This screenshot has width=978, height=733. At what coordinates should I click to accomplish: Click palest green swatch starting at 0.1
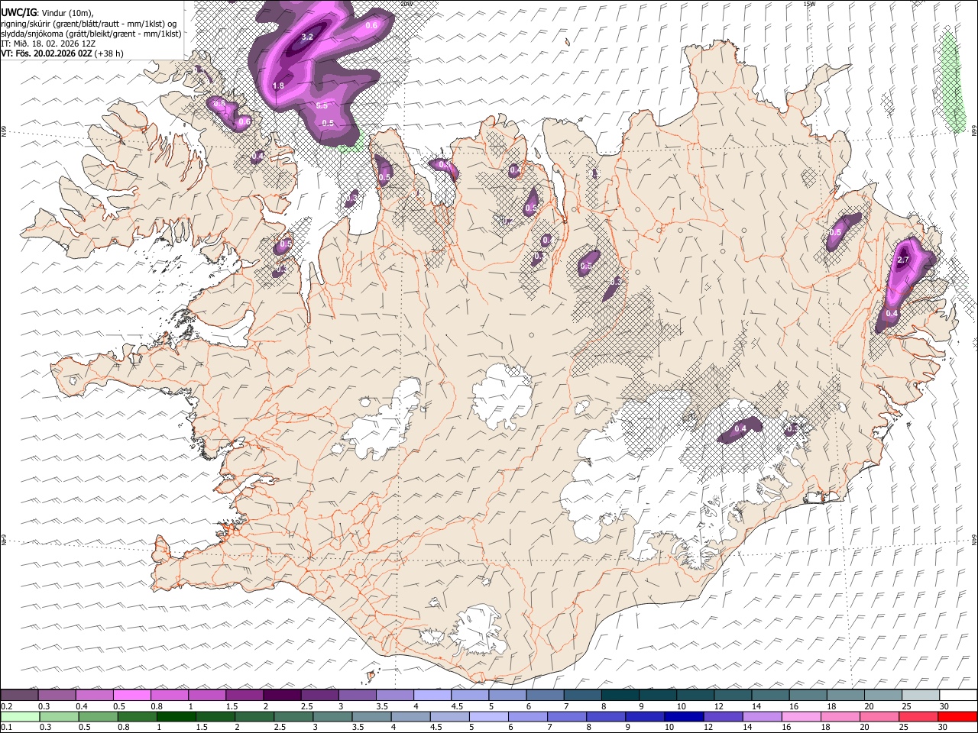tap(21, 716)
